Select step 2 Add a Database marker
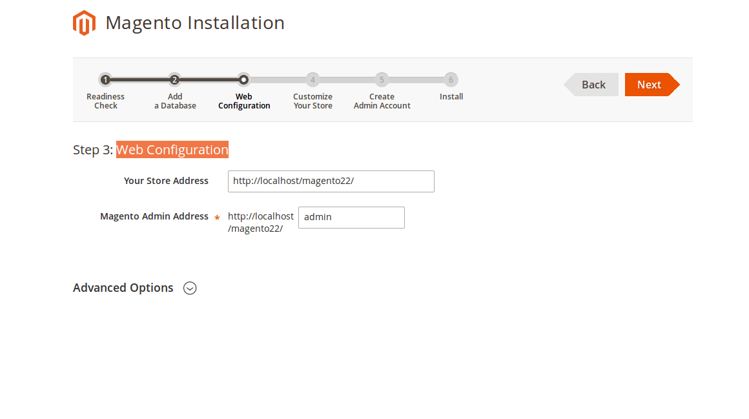749x419 pixels. tap(175, 80)
